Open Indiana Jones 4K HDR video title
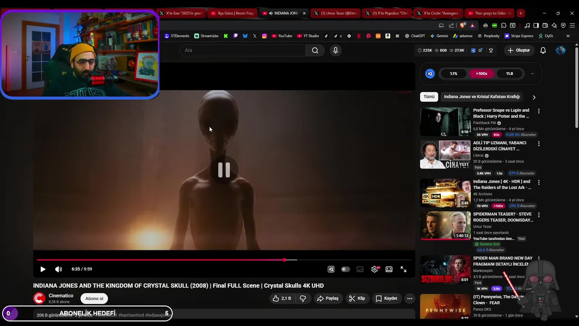This screenshot has height=326, width=579. click(502, 184)
